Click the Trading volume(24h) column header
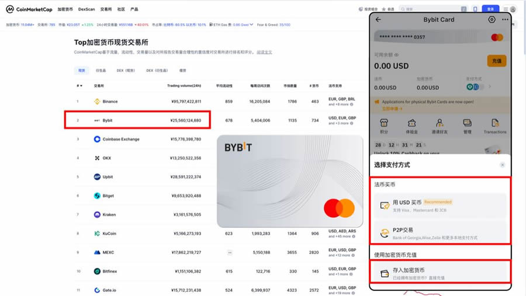The height and width of the screenshot is (296, 526). pos(184,86)
